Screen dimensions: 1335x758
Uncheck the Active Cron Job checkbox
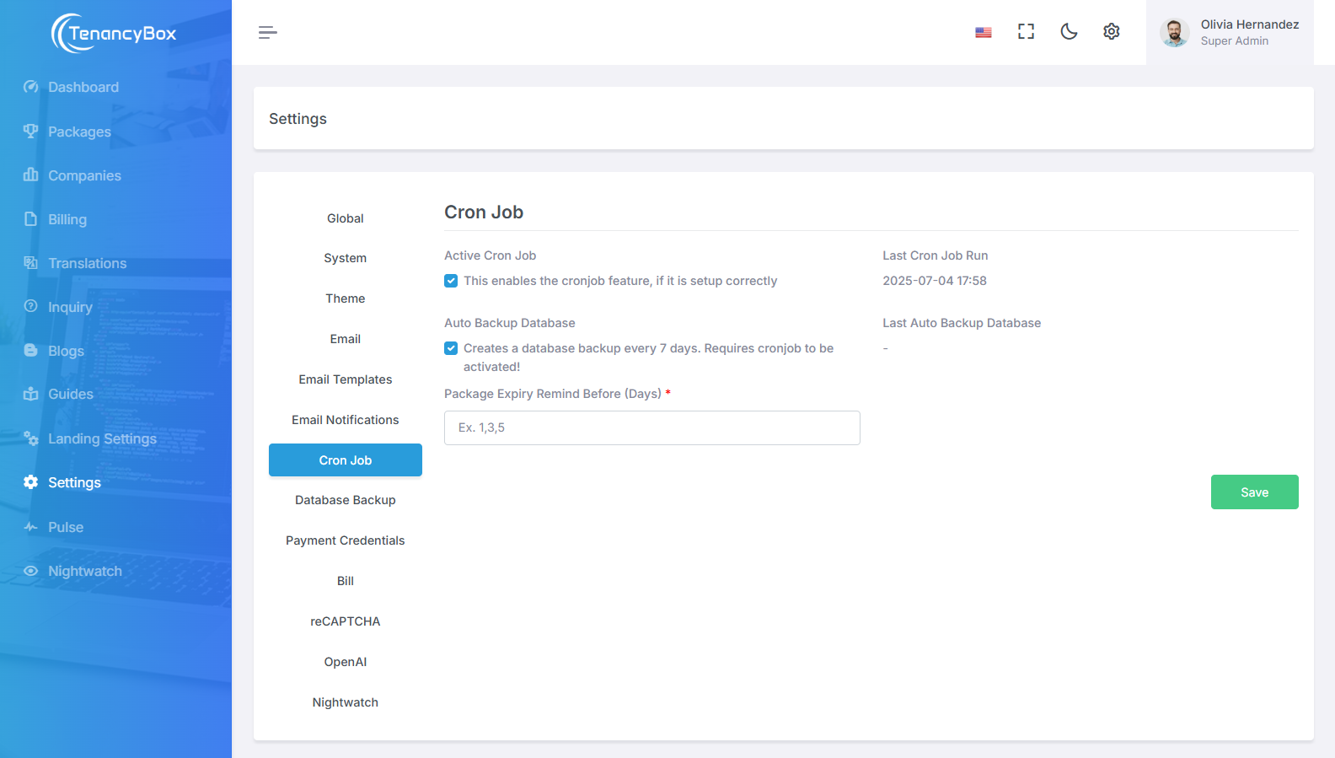click(451, 281)
